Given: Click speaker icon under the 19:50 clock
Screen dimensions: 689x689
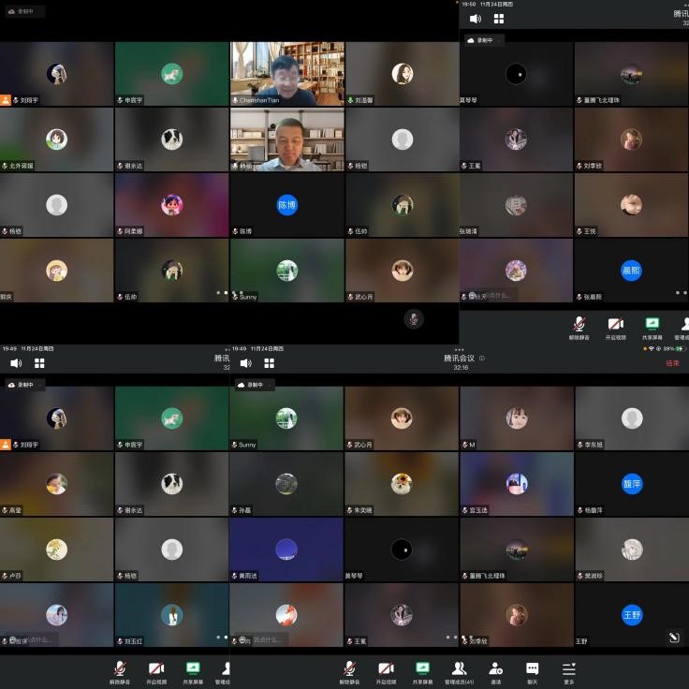Looking at the screenshot, I should 475,19.
